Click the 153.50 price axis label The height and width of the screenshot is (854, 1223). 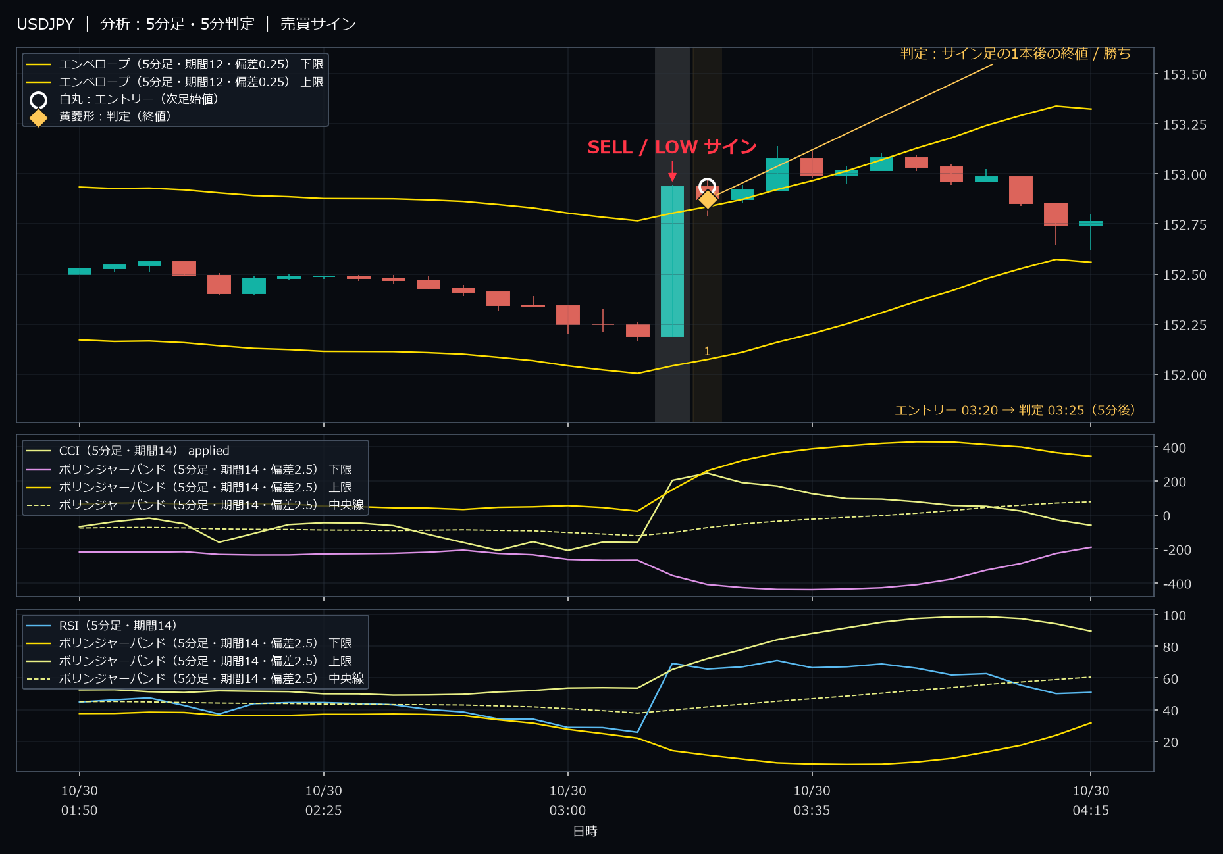pyautogui.click(x=1184, y=75)
